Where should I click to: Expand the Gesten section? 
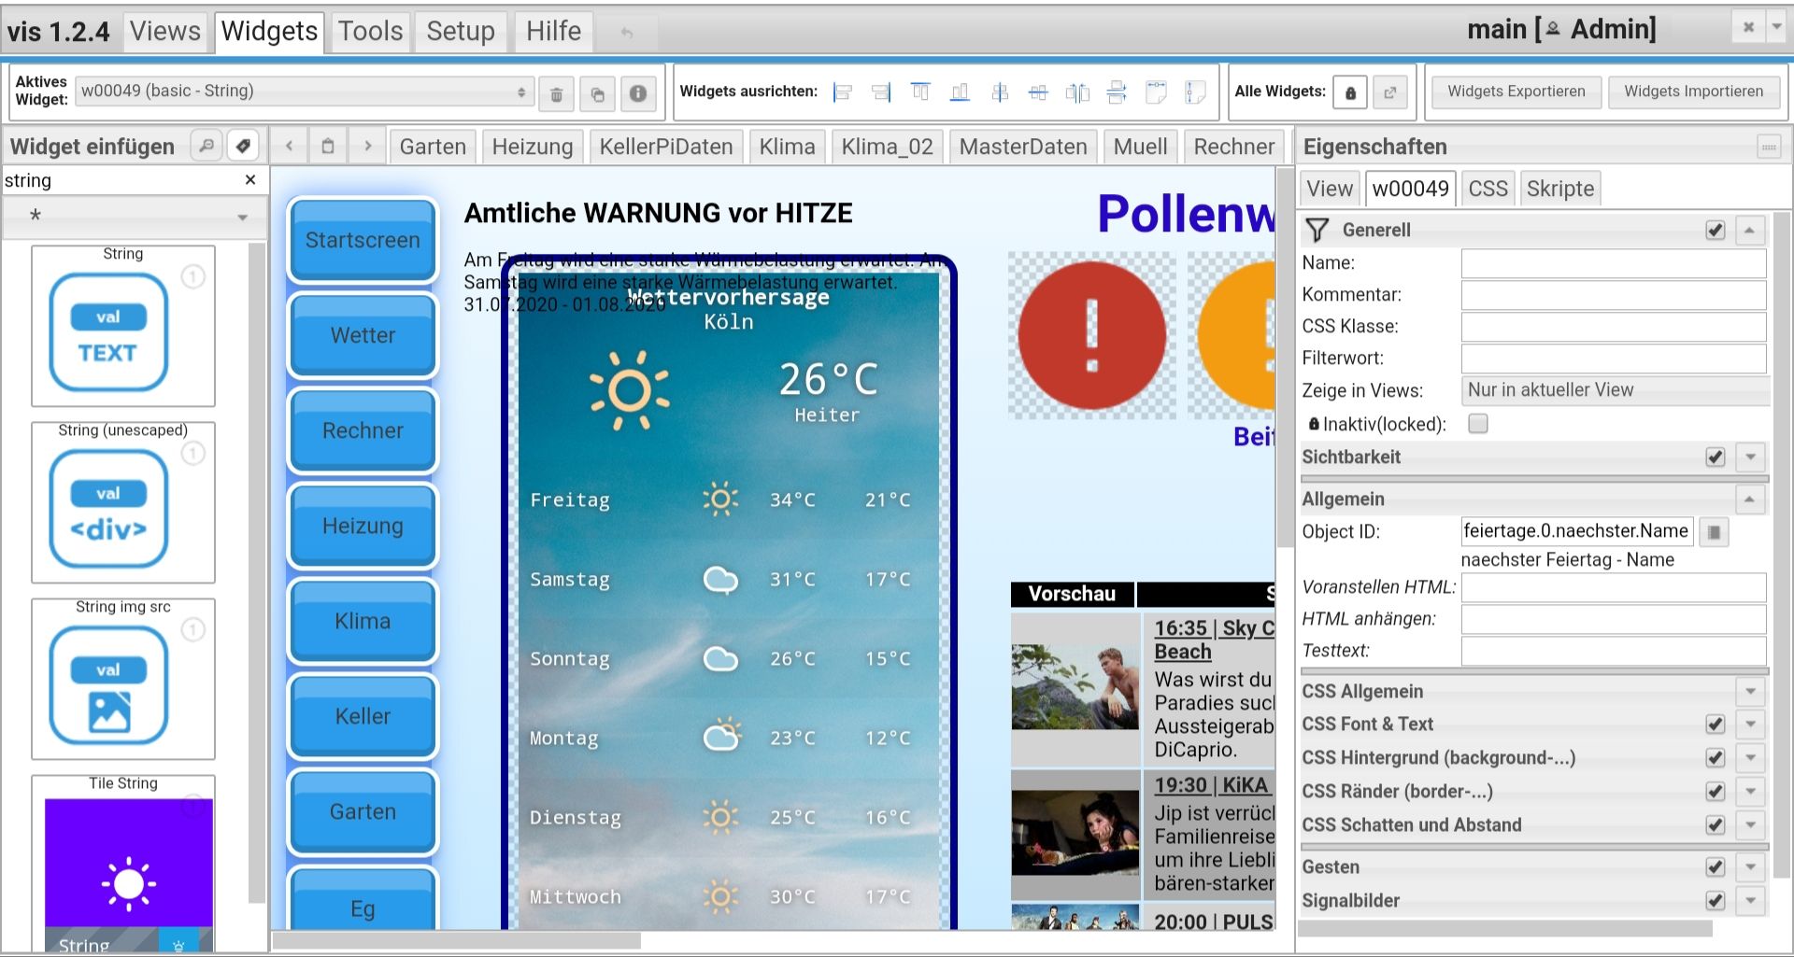pyautogui.click(x=1750, y=866)
